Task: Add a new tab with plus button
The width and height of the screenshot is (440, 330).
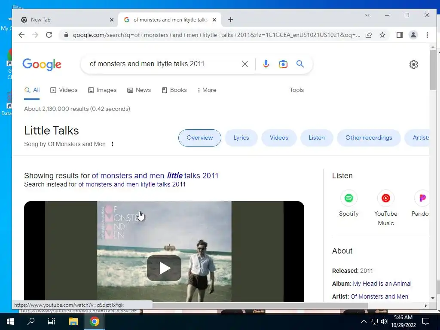Action: [x=231, y=20]
